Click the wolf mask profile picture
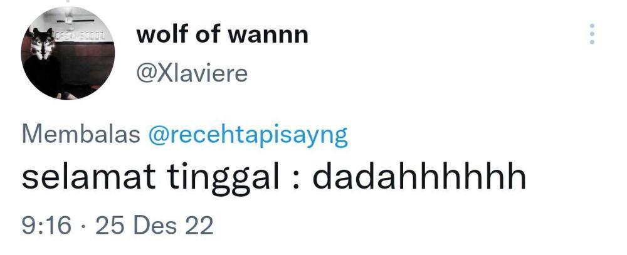 coord(68,53)
